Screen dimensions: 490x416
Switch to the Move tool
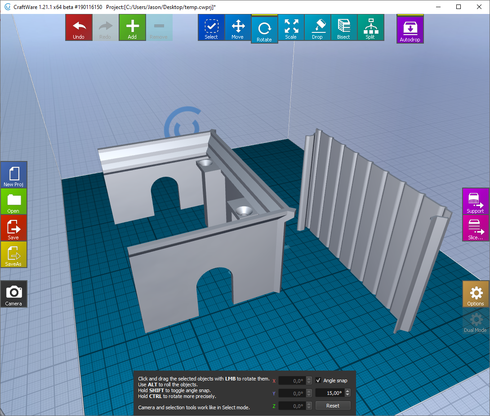coord(238,27)
